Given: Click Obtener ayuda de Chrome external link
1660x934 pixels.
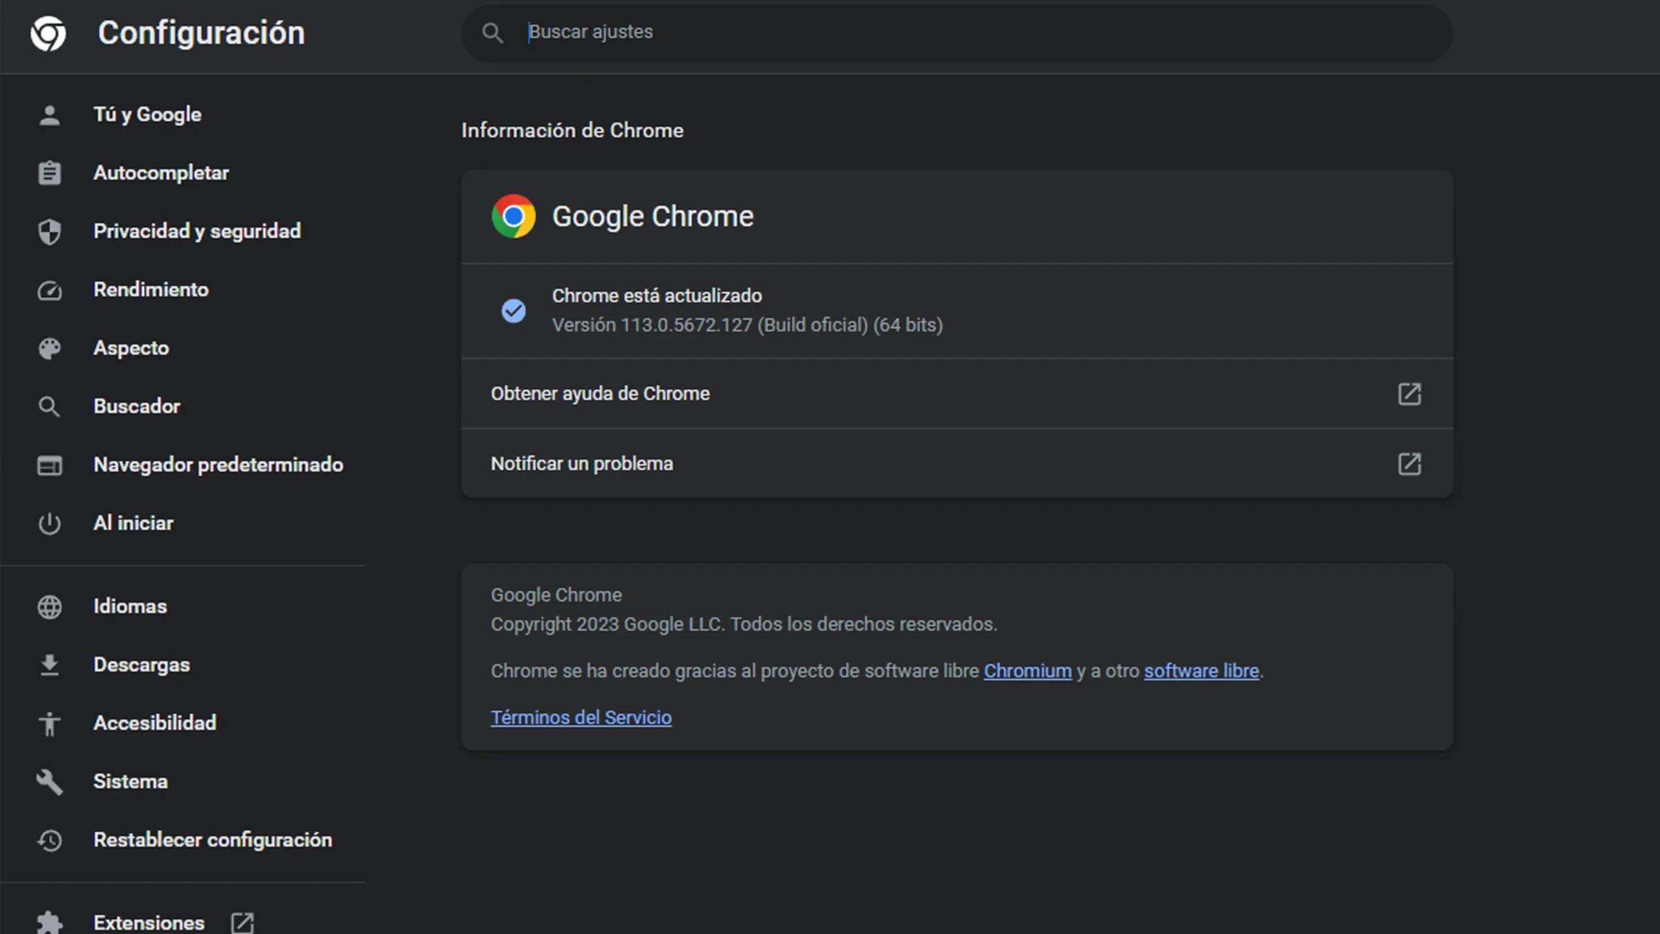Looking at the screenshot, I should click(x=1409, y=394).
